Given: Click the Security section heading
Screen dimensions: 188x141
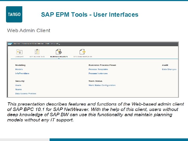Looking at the screenshot, I should coord(20,81).
